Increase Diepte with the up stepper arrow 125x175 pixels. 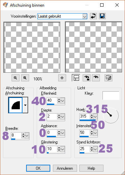click(59, 115)
